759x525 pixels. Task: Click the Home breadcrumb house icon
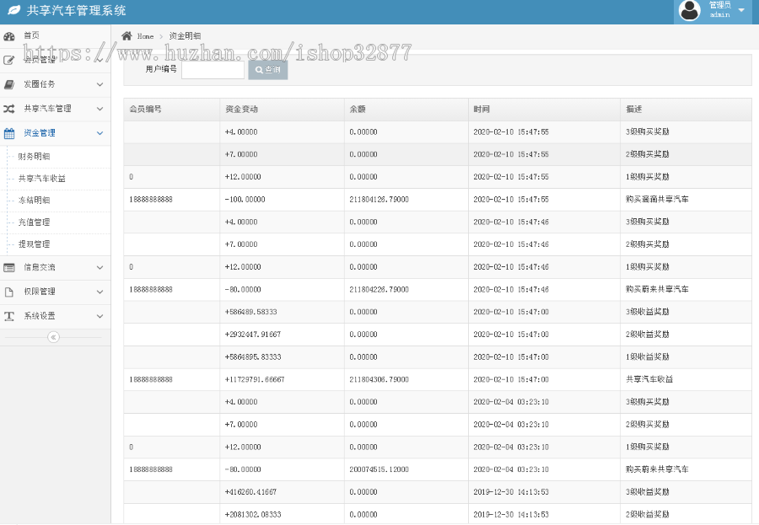126,36
